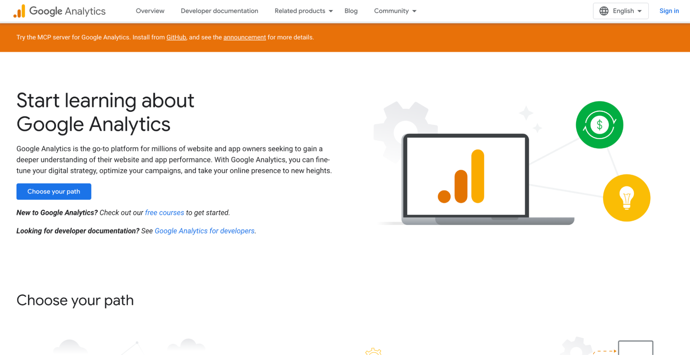Click the Sign in link
The height and width of the screenshot is (355, 690).
669,11
